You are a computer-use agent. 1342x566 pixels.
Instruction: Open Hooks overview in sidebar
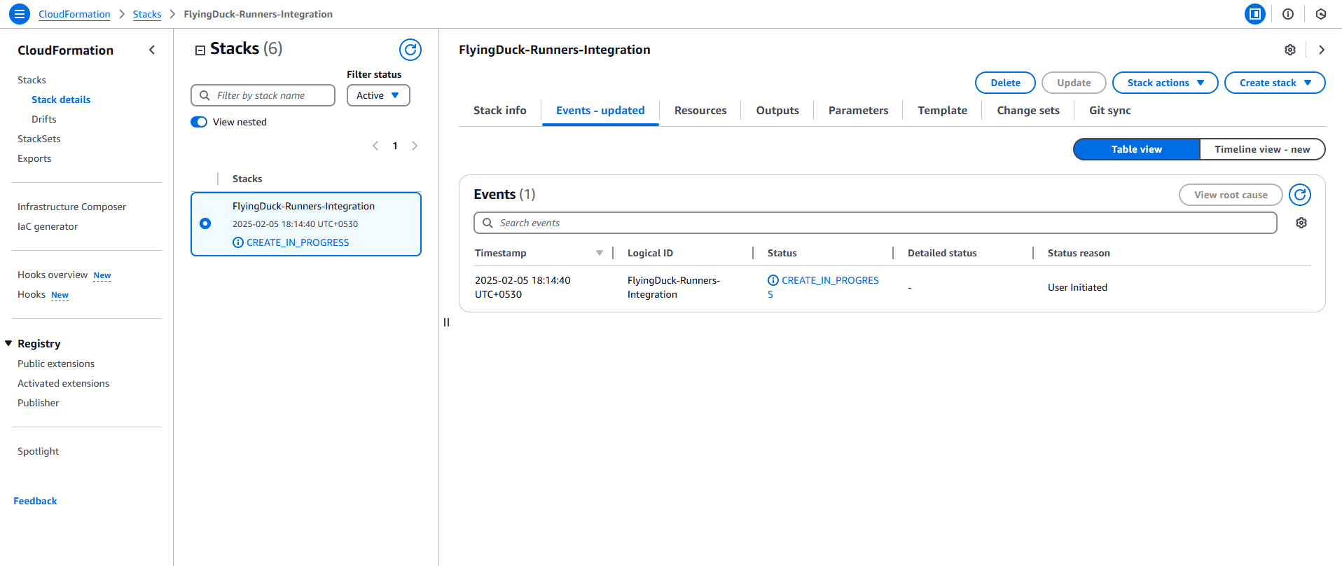click(53, 275)
